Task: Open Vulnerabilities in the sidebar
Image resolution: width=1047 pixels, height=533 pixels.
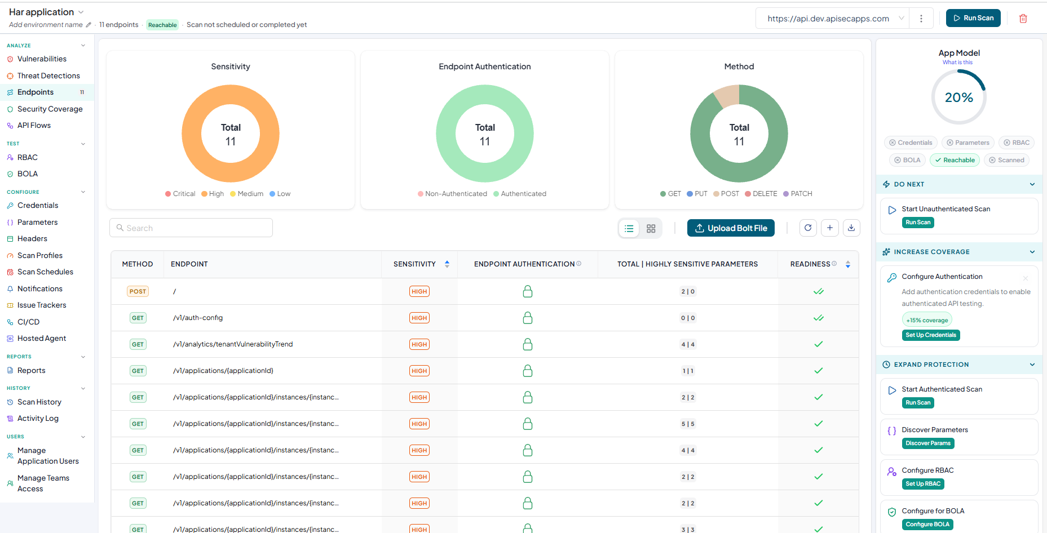Action: point(42,59)
